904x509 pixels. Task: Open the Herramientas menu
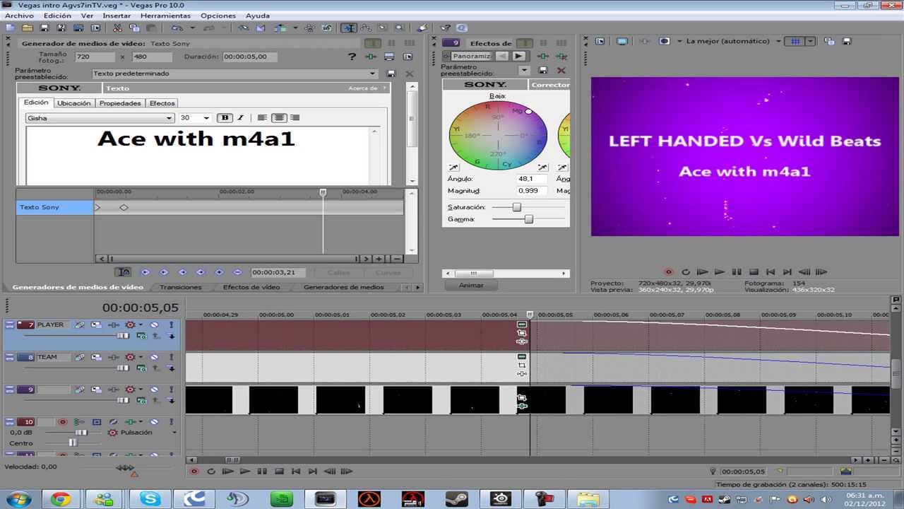click(x=165, y=16)
